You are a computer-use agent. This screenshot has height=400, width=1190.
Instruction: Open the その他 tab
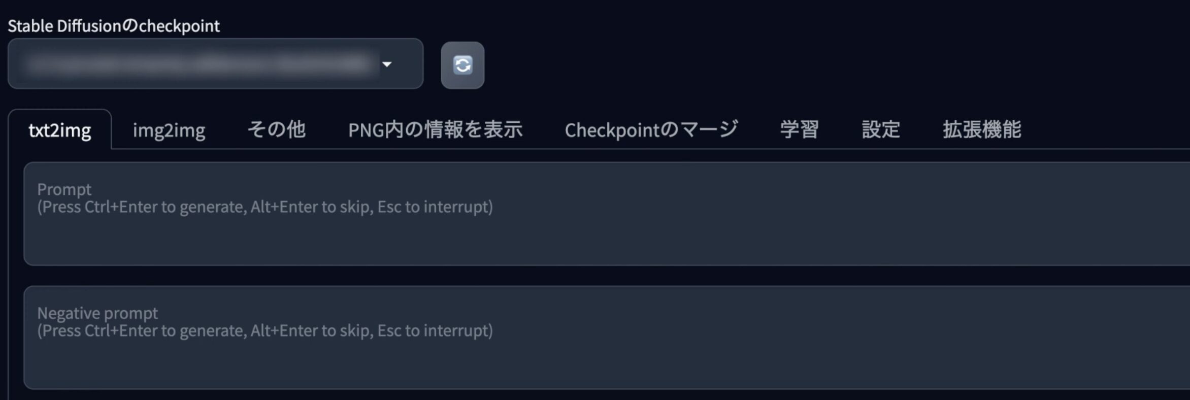click(277, 129)
